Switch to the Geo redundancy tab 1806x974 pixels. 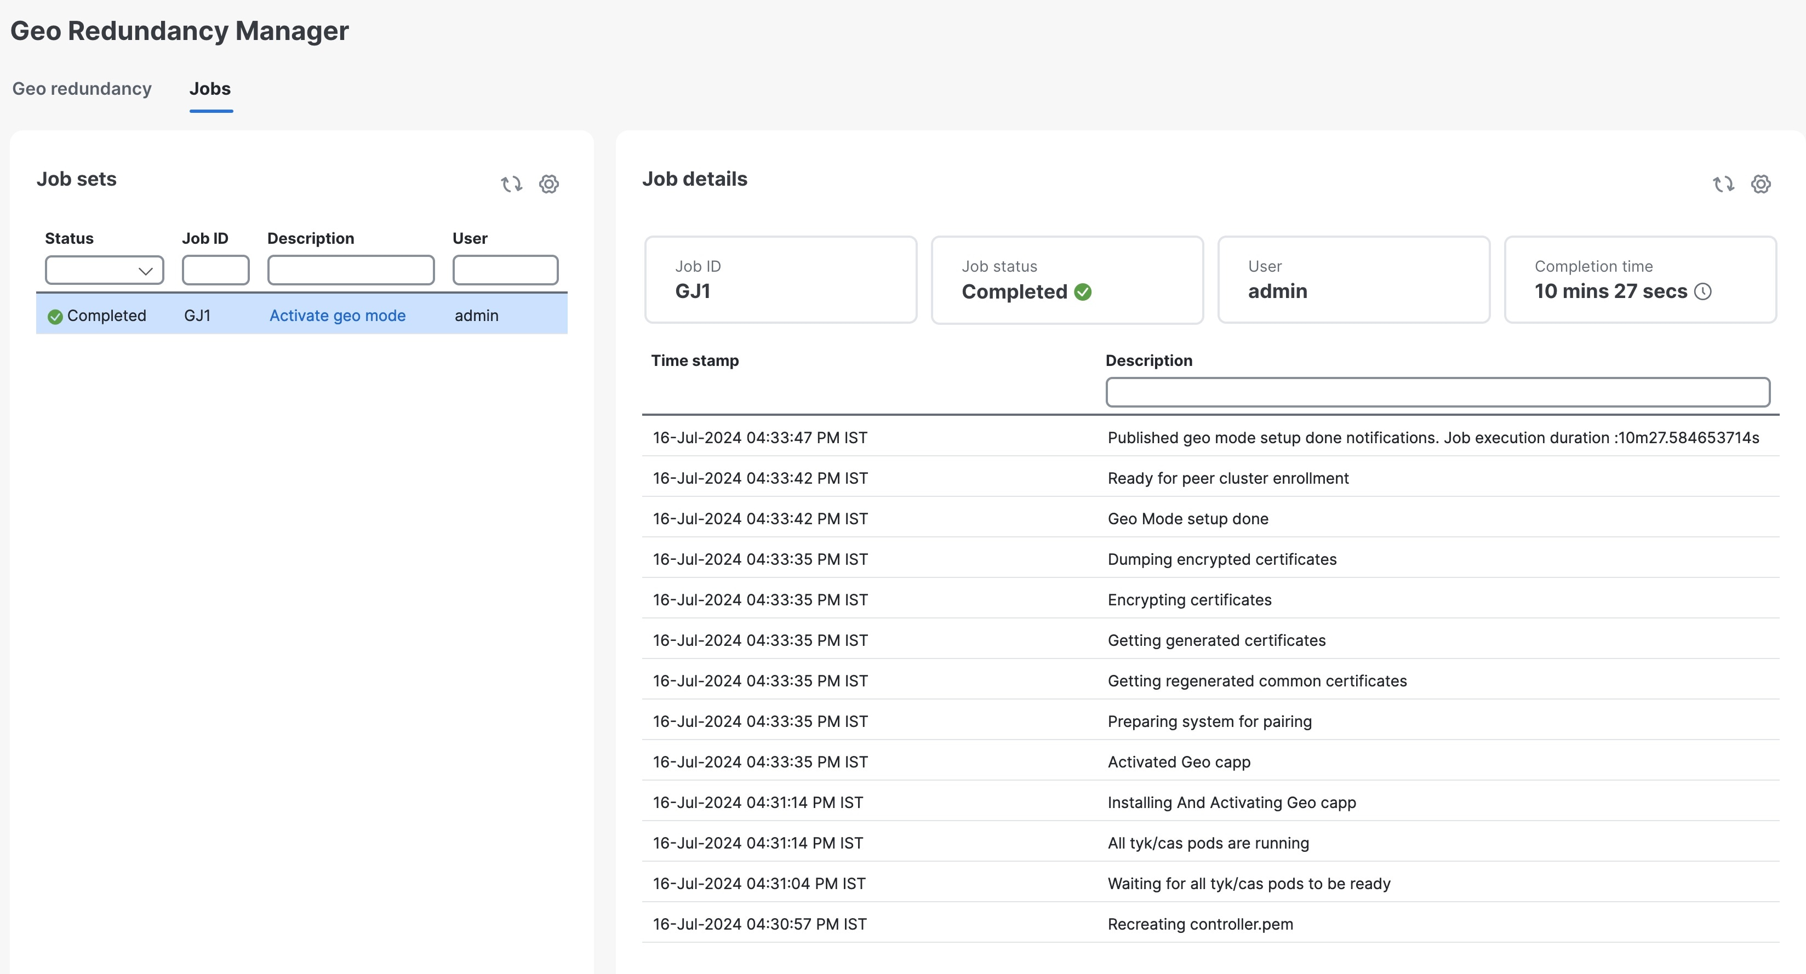(82, 89)
